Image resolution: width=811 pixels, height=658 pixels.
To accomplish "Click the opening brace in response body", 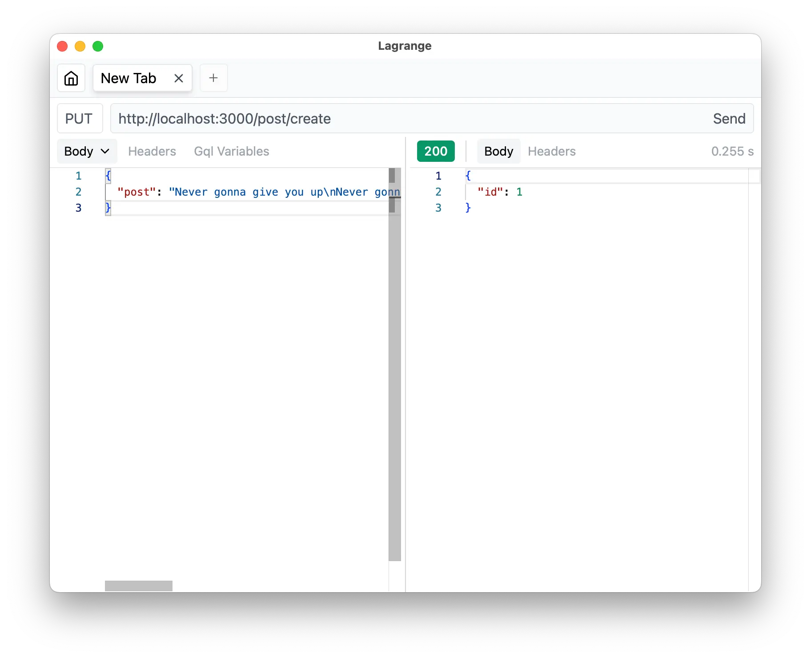I will click(x=468, y=176).
